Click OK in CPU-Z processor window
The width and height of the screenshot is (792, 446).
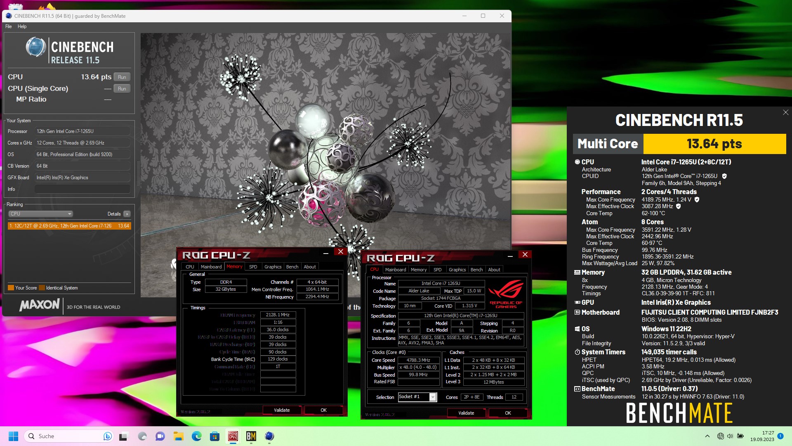point(508,413)
